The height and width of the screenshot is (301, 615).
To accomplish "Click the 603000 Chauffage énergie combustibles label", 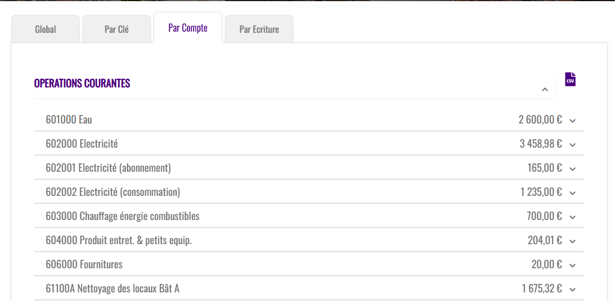I will [x=122, y=216].
